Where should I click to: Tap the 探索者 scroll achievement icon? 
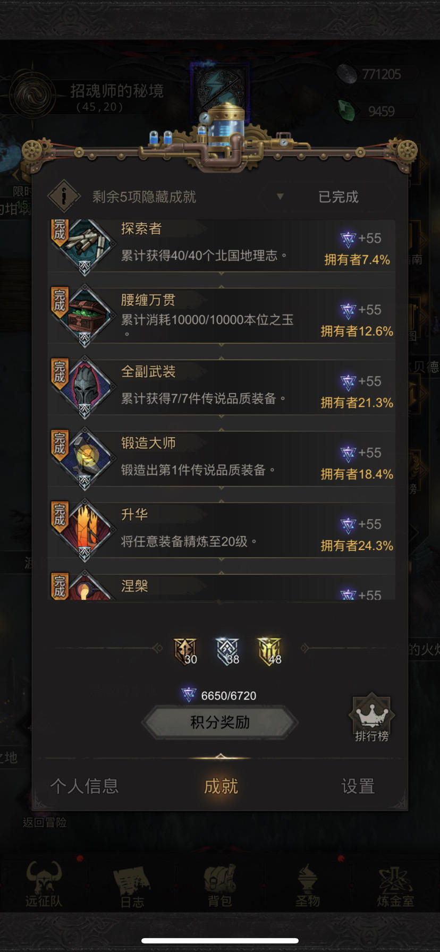84,245
